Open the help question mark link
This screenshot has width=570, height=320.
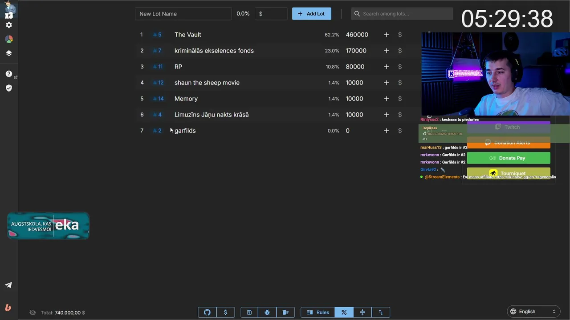pyautogui.click(x=9, y=74)
